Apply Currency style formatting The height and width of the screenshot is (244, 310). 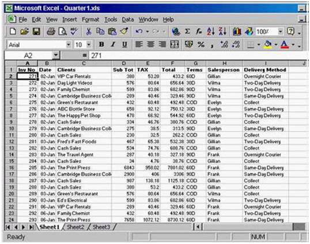tap(188, 44)
